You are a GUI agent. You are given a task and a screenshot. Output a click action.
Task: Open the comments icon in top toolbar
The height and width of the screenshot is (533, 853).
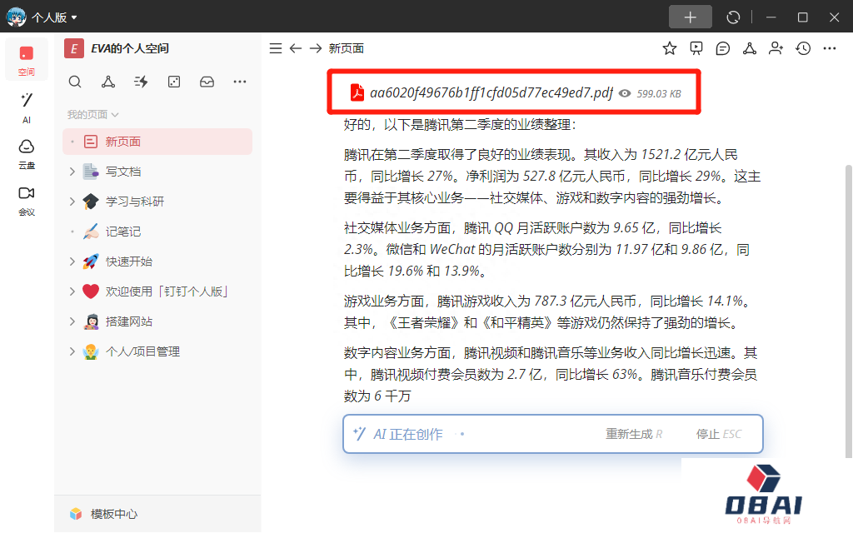(723, 48)
